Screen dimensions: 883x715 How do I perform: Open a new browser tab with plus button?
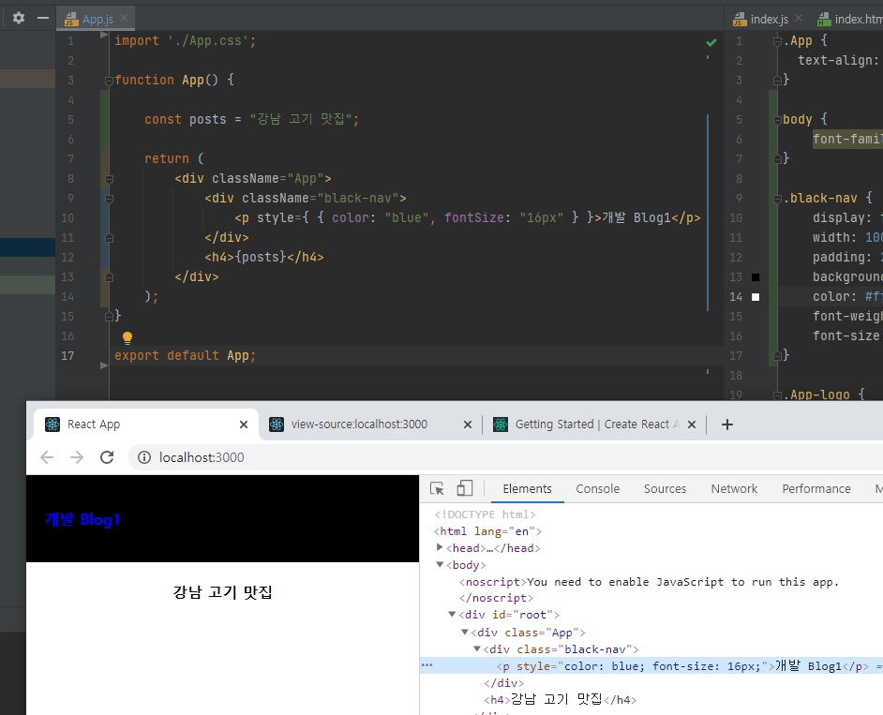[727, 425]
